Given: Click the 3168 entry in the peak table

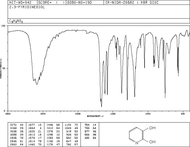Looking at the screenshot, I should (13, 128).
